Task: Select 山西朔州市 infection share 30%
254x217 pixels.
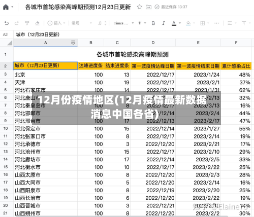Action: 236,213
